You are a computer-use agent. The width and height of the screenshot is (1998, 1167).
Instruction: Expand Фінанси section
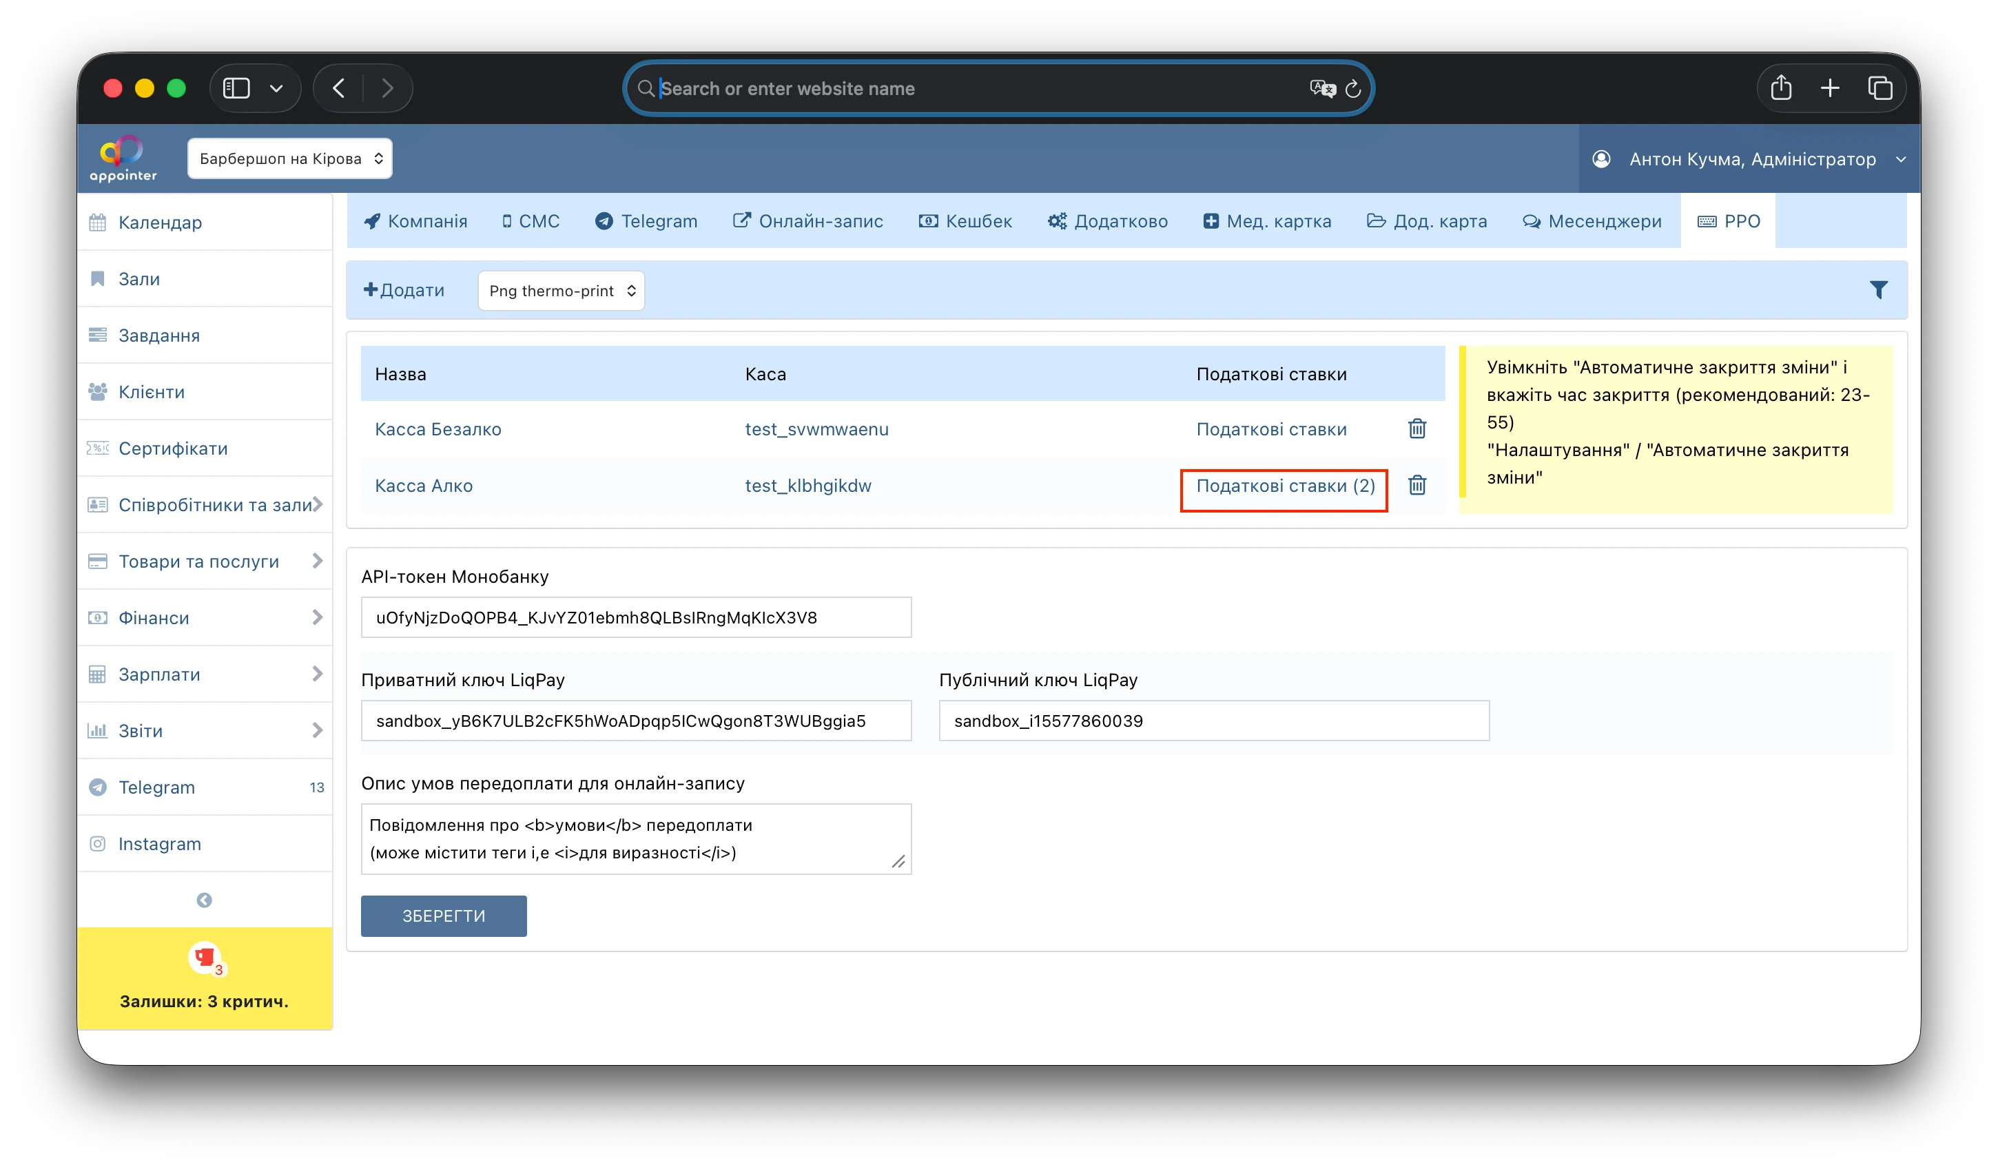click(205, 617)
